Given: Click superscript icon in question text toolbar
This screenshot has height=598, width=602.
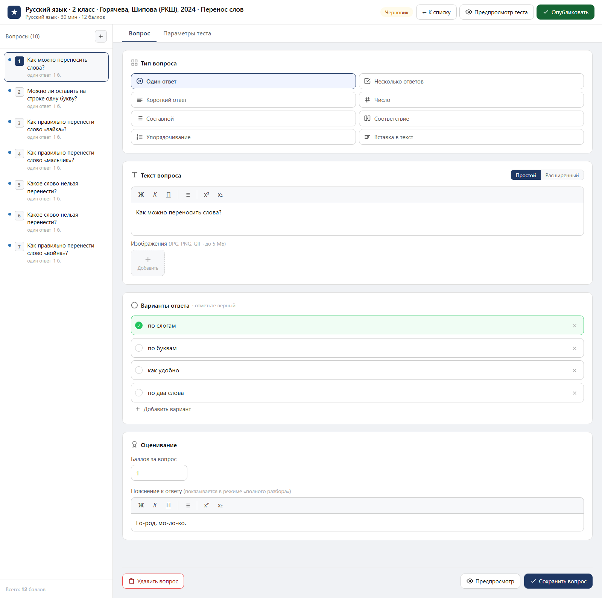Looking at the screenshot, I should tap(207, 195).
